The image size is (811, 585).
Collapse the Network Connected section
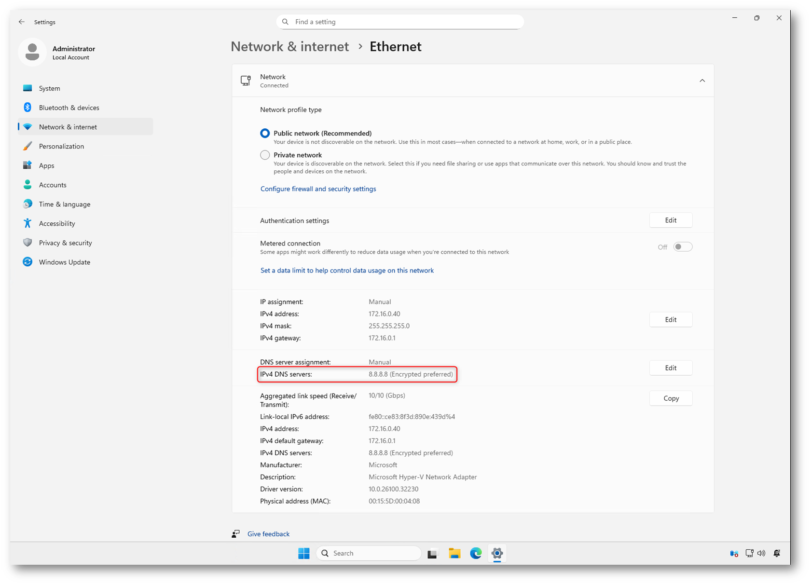click(x=702, y=81)
